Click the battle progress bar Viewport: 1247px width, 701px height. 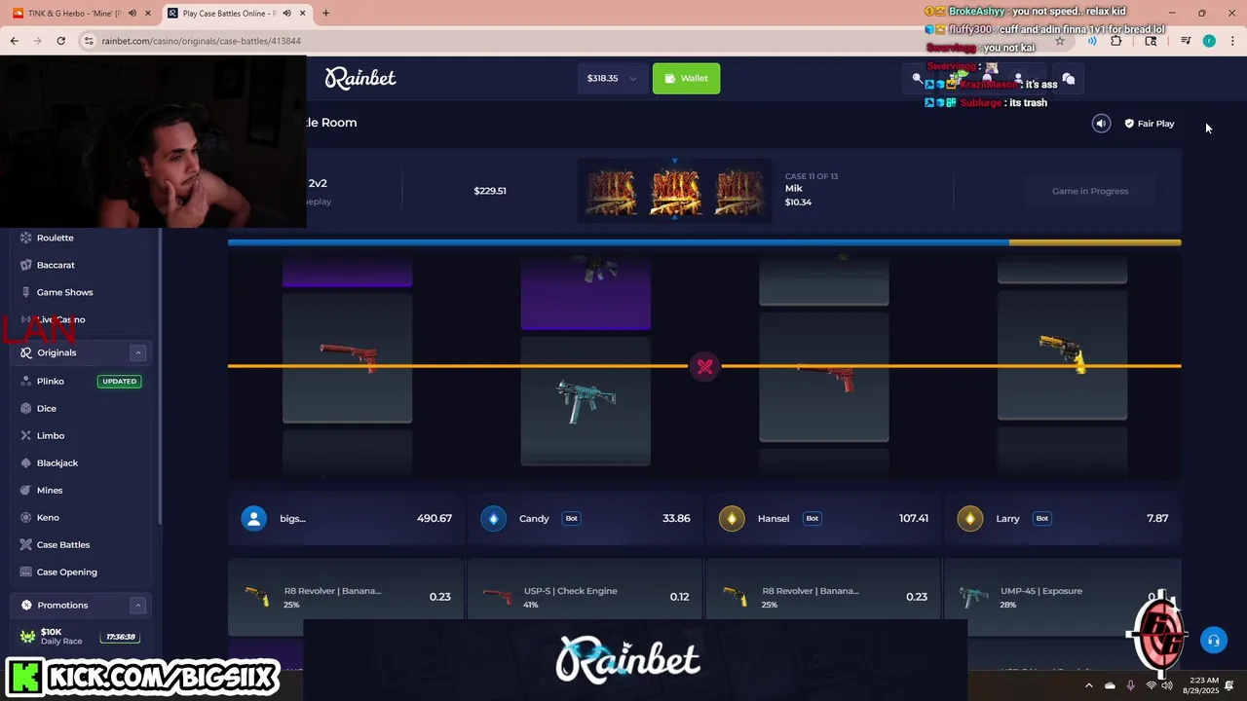(x=704, y=242)
